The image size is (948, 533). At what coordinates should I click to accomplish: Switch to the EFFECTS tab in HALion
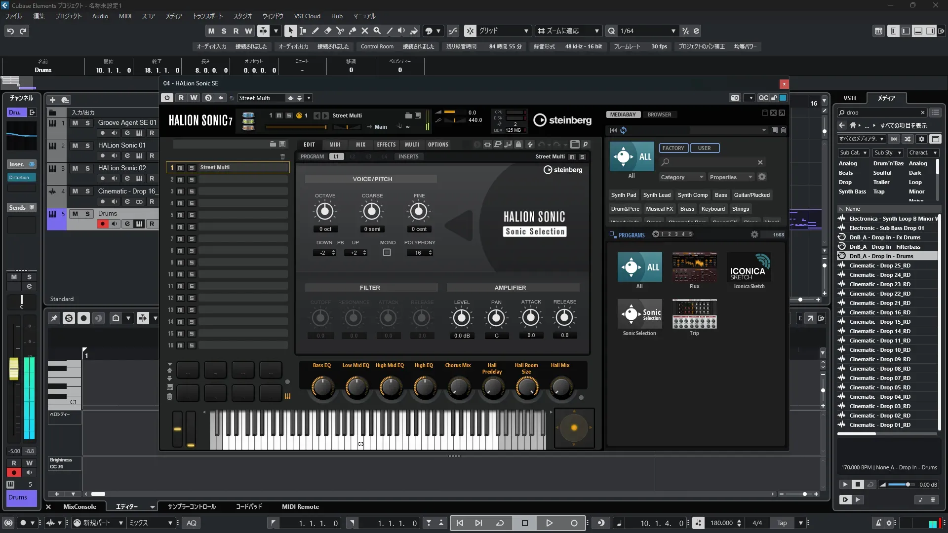386,145
